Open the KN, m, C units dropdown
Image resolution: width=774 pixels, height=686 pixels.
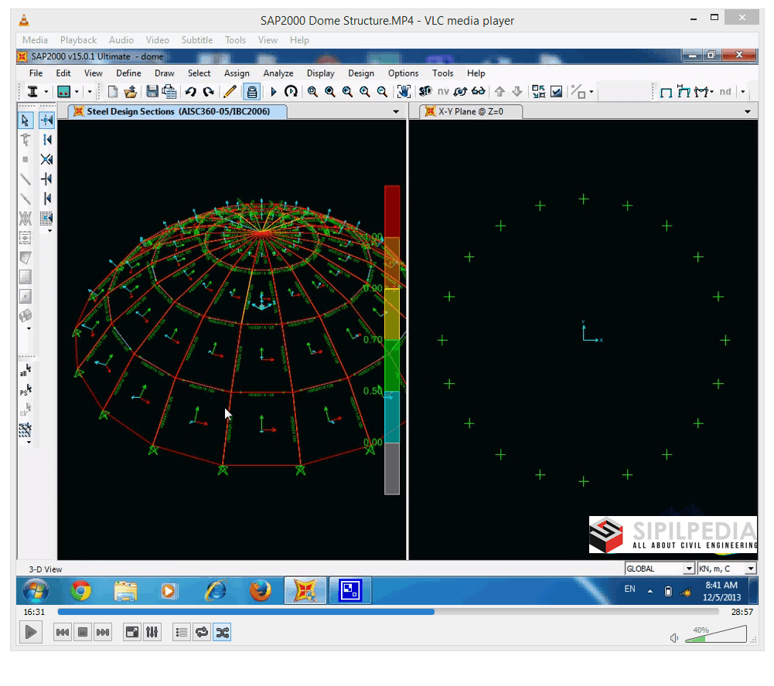pos(727,569)
